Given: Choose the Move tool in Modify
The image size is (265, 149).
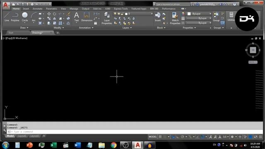Looking at the screenshot, I should 49,14.
